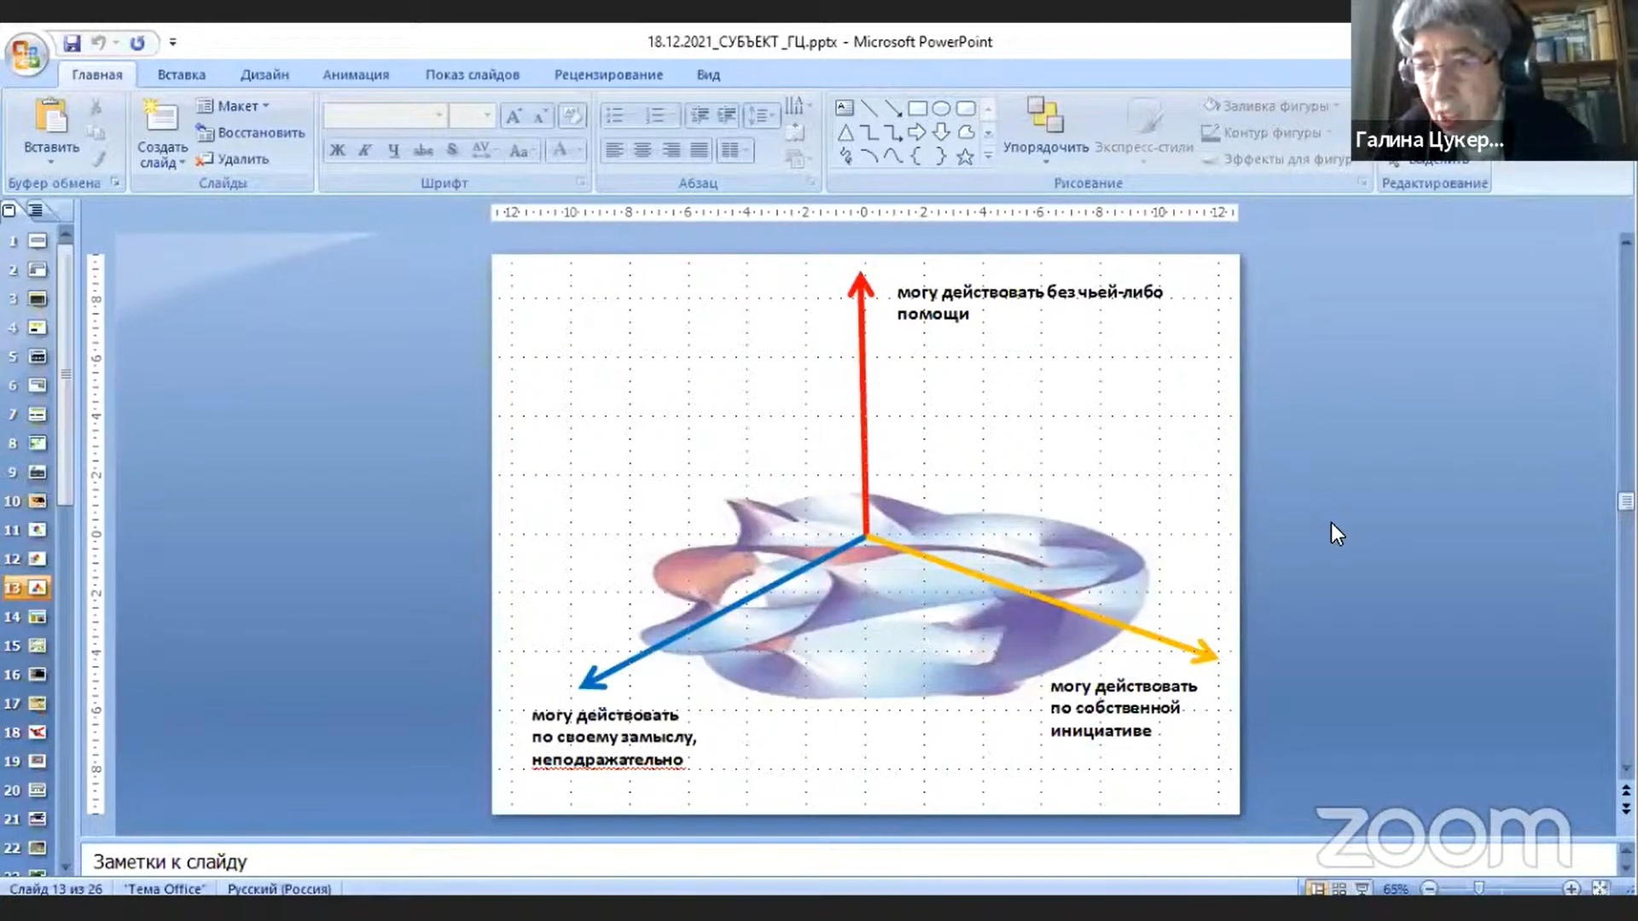Switch to slide sorter view
The width and height of the screenshot is (1638, 921).
[x=1339, y=889]
